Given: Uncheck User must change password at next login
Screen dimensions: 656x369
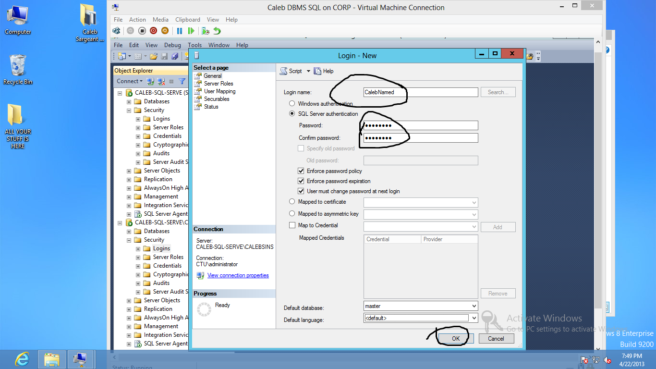Looking at the screenshot, I should [x=301, y=191].
